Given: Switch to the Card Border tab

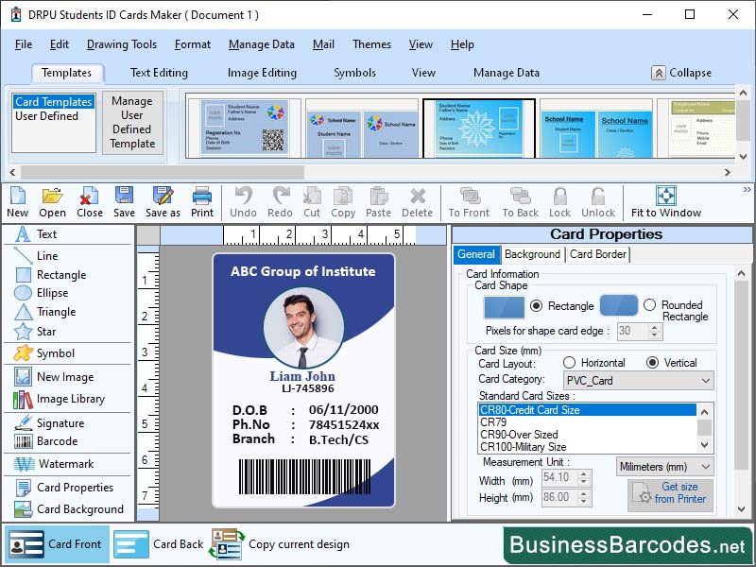Looking at the screenshot, I should (x=596, y=254).
